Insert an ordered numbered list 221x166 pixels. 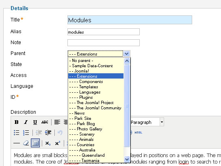click(26, 132)
